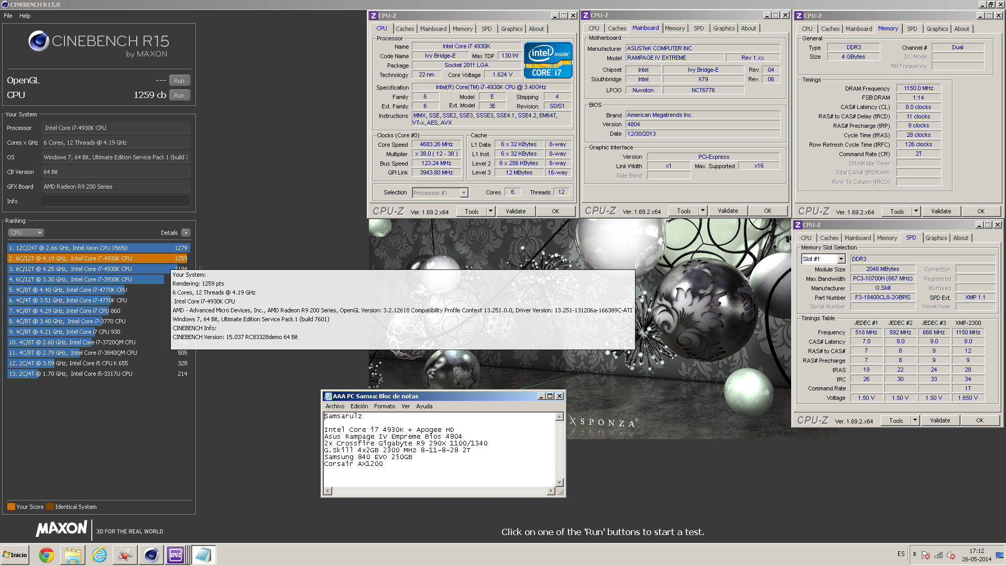Run the OpenGL benchmark test

tap(179, 81)
